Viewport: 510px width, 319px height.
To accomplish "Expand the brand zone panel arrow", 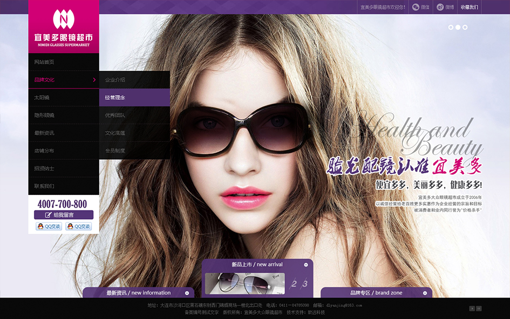I will pyautogui.click(x=425, y=293).
